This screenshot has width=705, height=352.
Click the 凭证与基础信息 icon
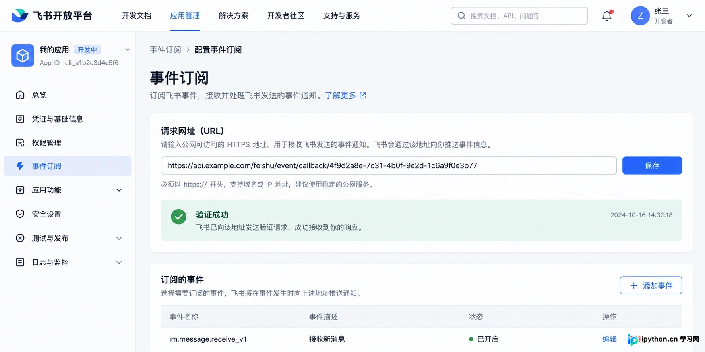20,119
